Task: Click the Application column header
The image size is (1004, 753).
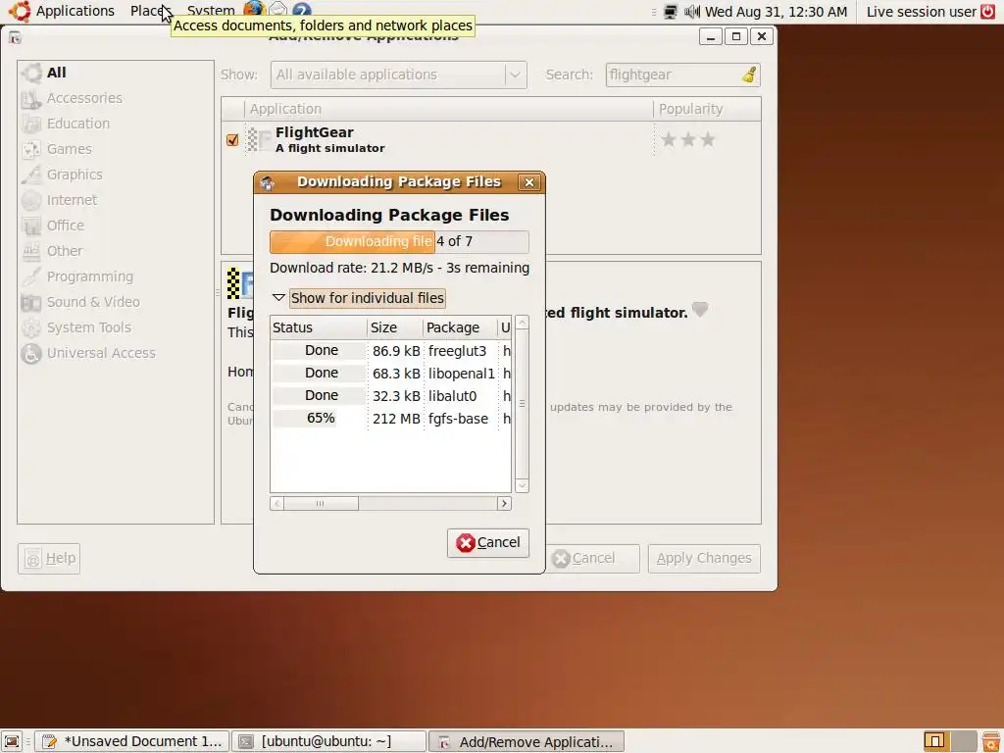Action: pyautogui.click(x=448, y=109)
